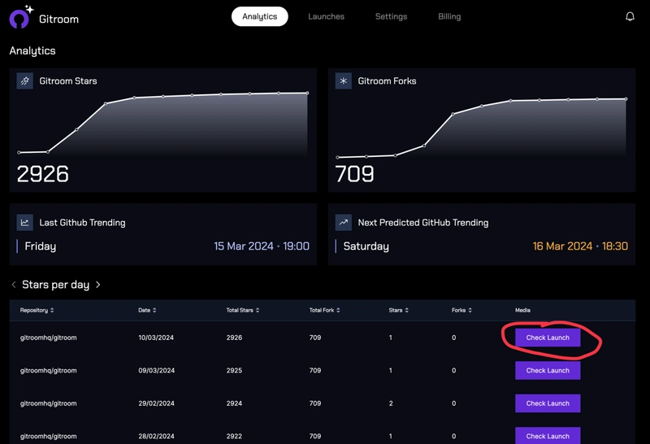
Task: Click the Gitroom Forks card title
Action: point(387,81)
